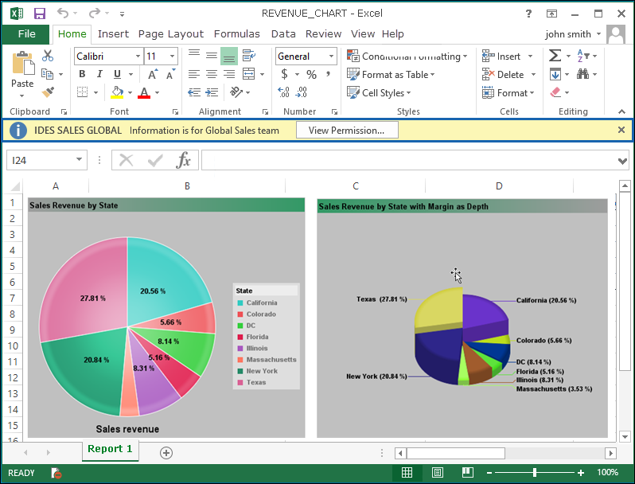Screen dimensions: 635x484
Task: Toggle Bold formatting
Action: [82, 74]
